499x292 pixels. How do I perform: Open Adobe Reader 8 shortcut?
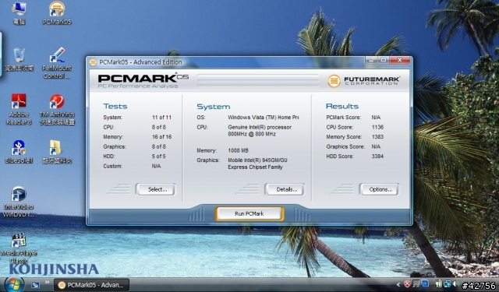[19, 109]
